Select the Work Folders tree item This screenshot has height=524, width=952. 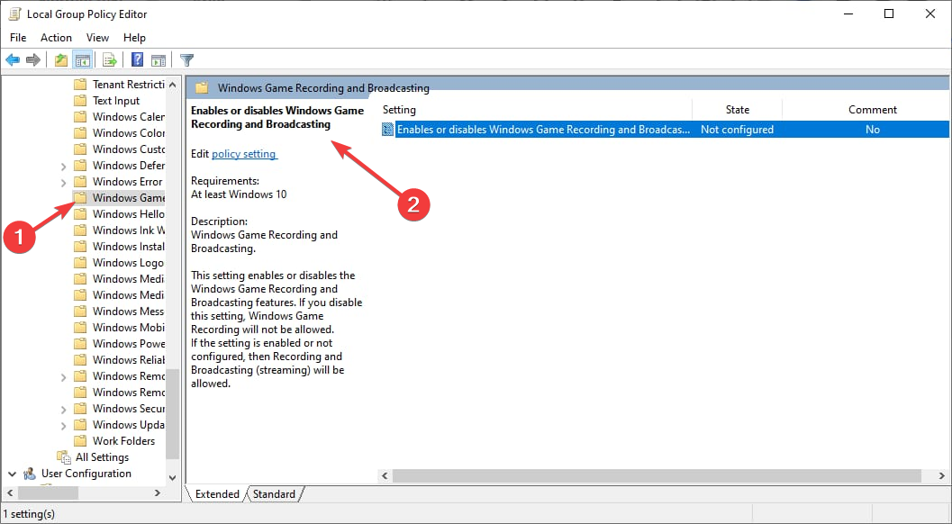point(124,441)
